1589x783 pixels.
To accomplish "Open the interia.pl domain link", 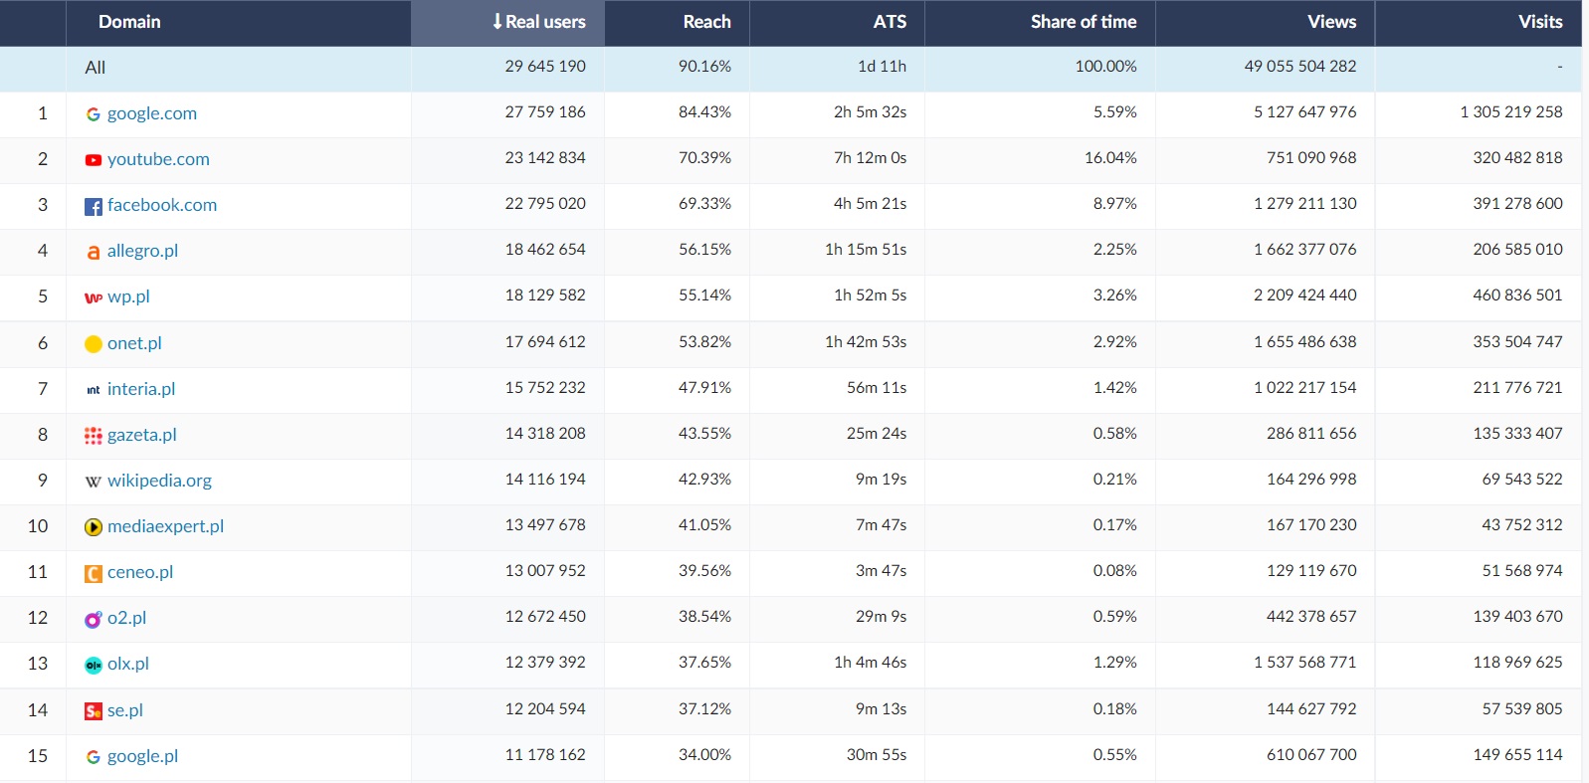I will click(140, 389).
